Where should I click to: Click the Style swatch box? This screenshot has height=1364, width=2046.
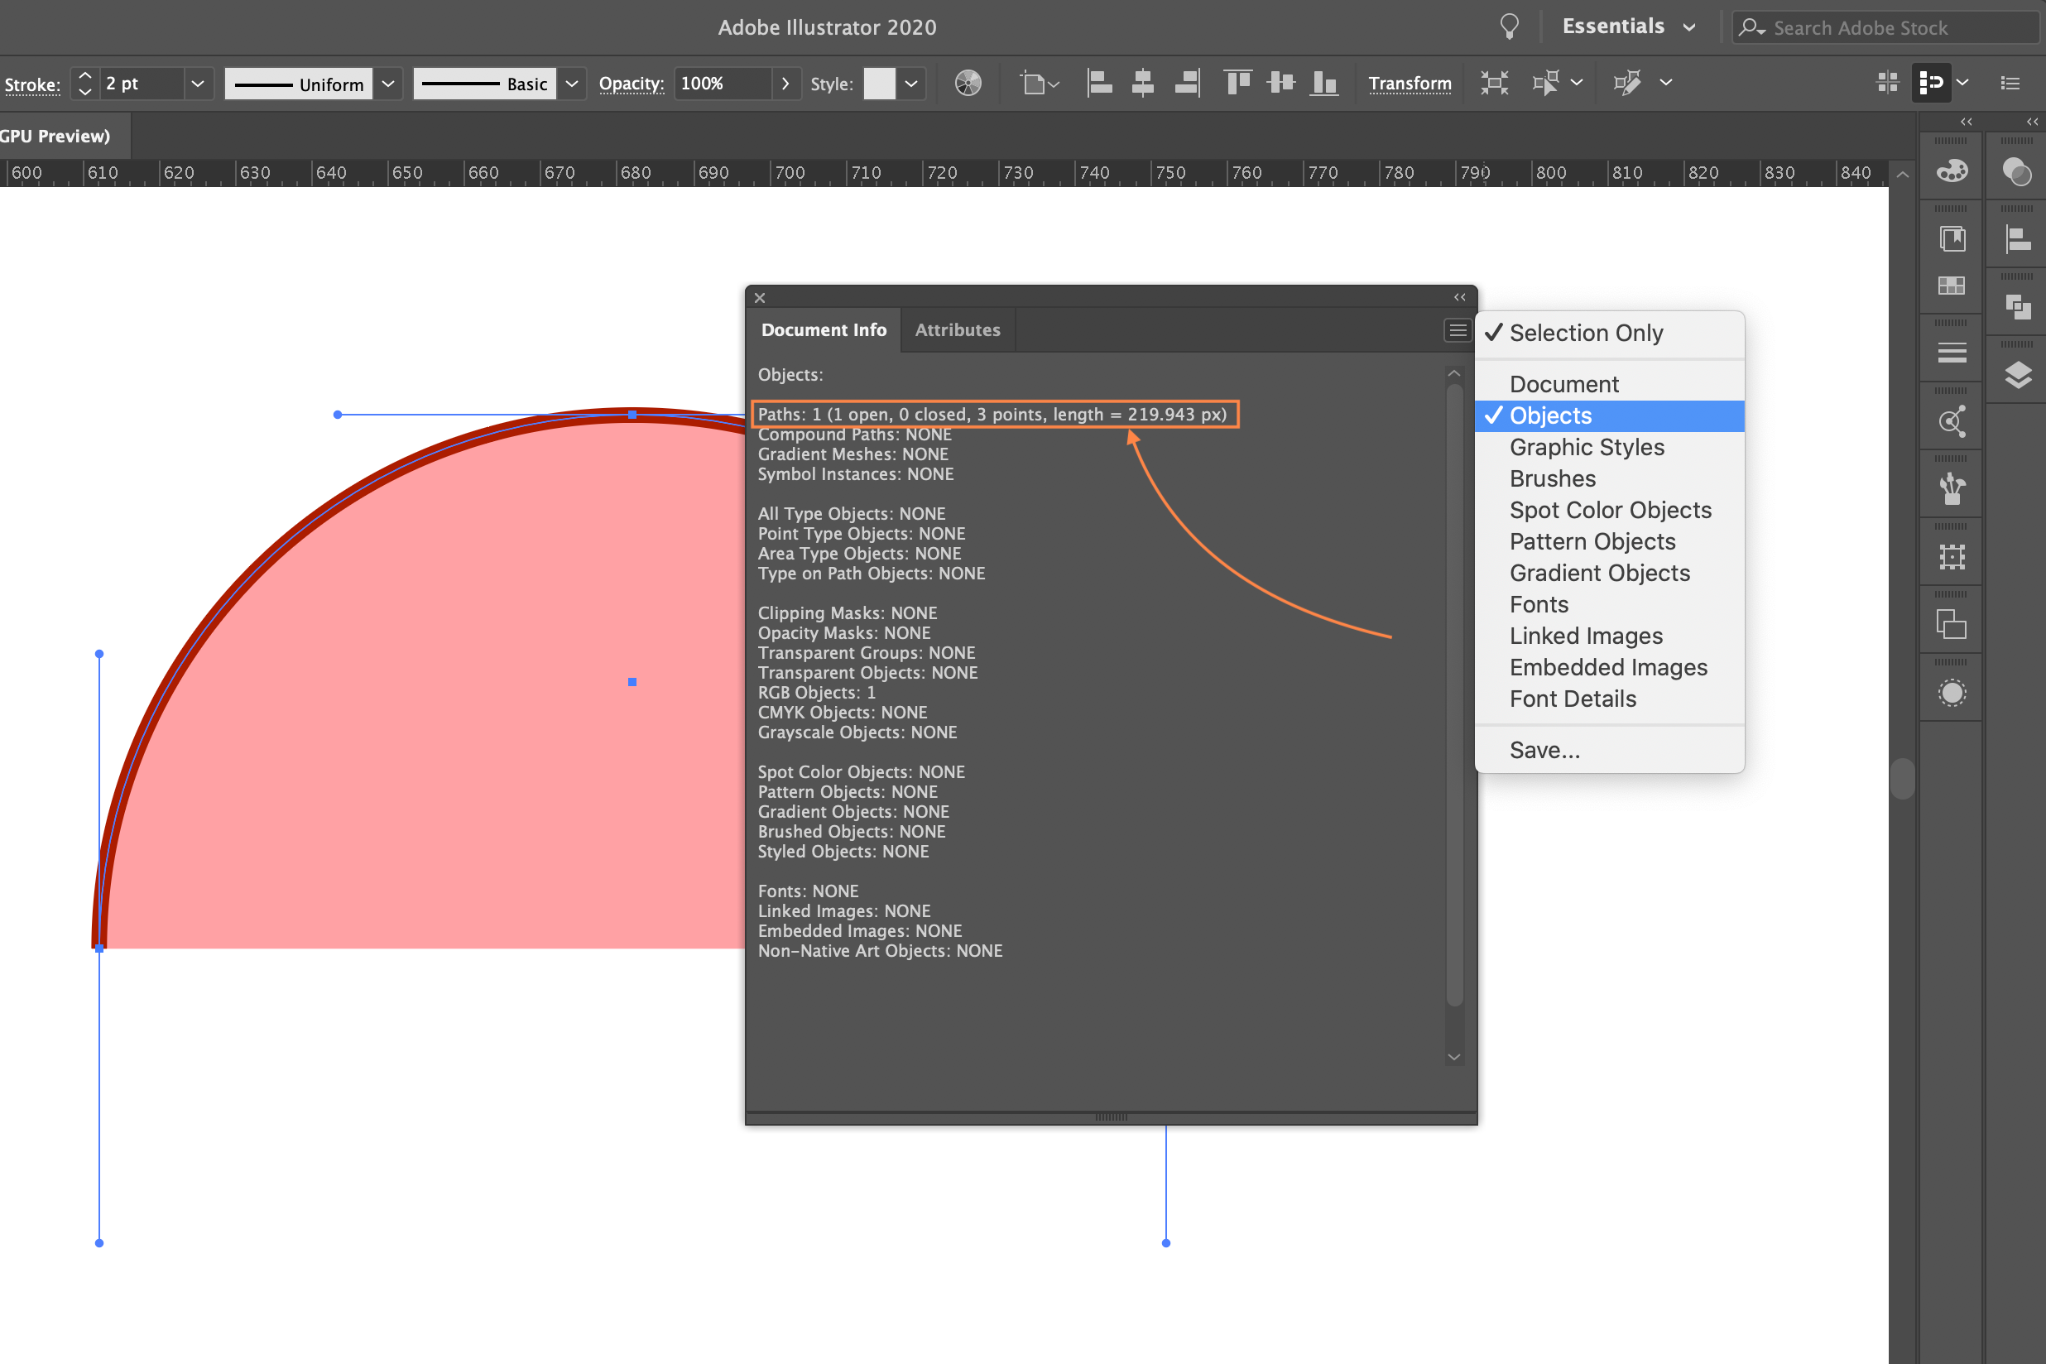(879, 84)
